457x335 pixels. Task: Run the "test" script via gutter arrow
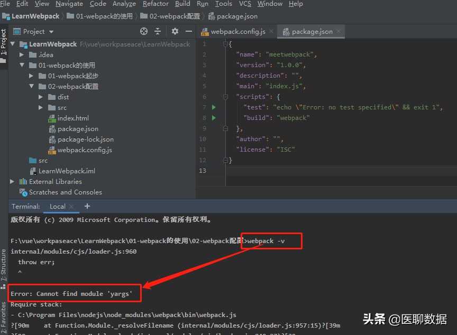coord(214,107)
